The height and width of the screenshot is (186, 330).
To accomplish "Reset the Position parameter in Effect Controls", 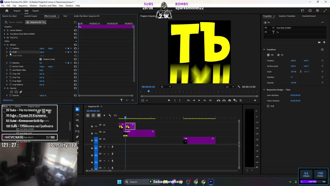I will [x=75, y=48].
